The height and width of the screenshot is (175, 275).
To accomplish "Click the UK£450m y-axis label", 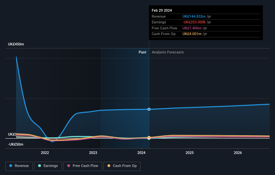I will (16, 44).
